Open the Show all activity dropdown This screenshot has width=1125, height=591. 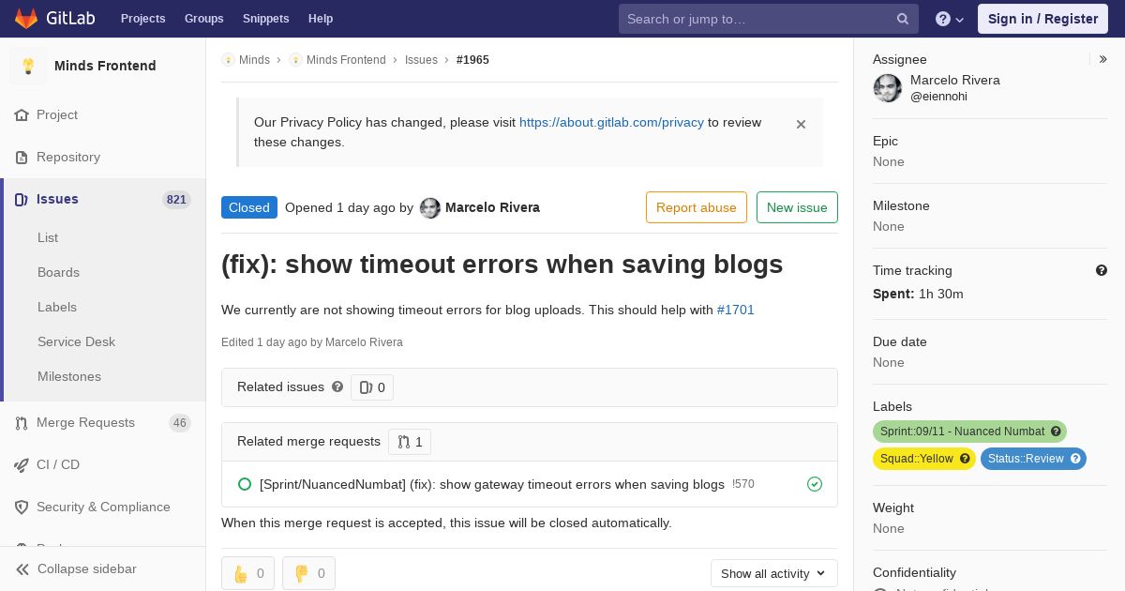point(773,573)
